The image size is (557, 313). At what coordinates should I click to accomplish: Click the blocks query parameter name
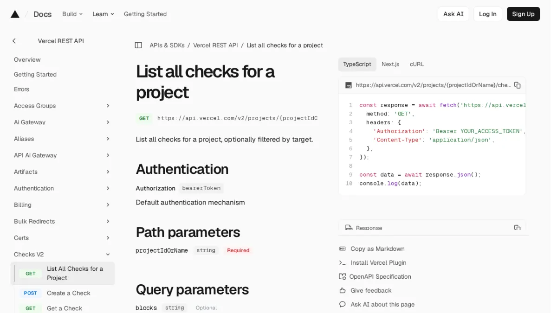tap(146, 308)
